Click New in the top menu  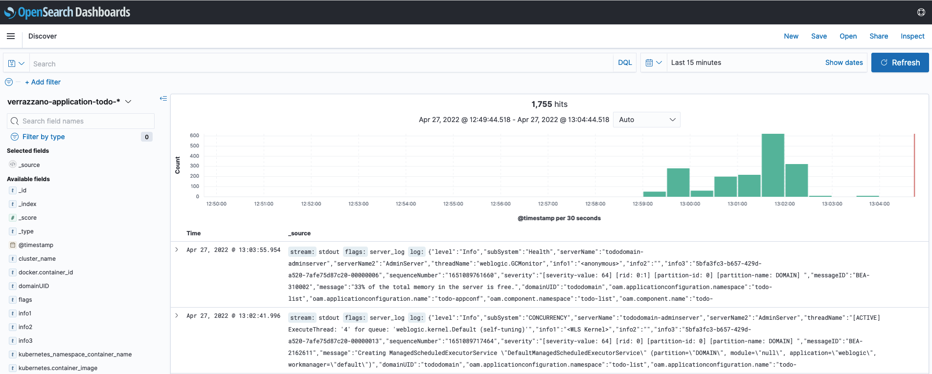click(791, 36)
